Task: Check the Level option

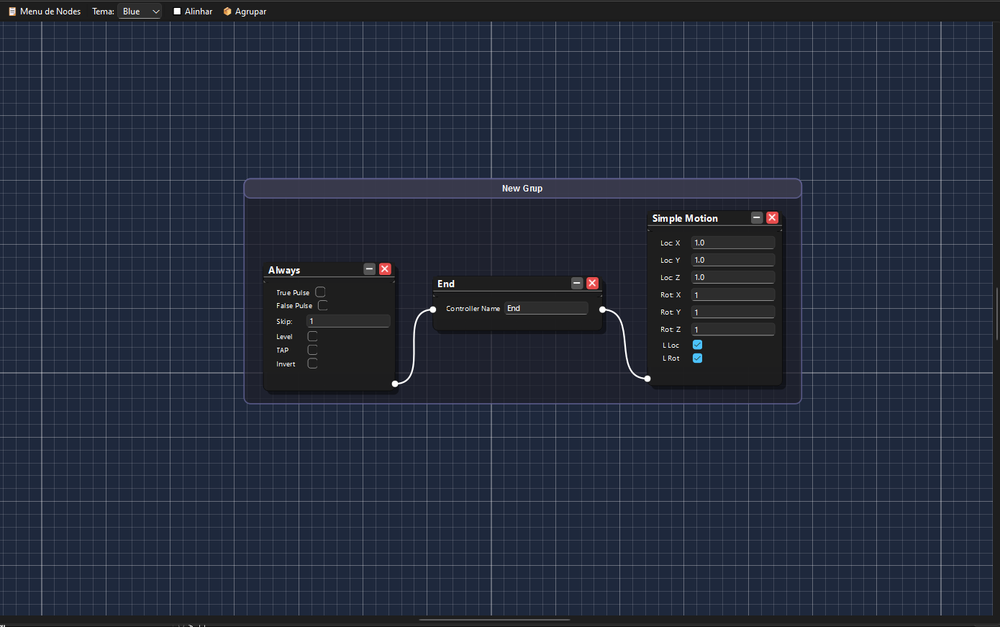Action: 312,336
